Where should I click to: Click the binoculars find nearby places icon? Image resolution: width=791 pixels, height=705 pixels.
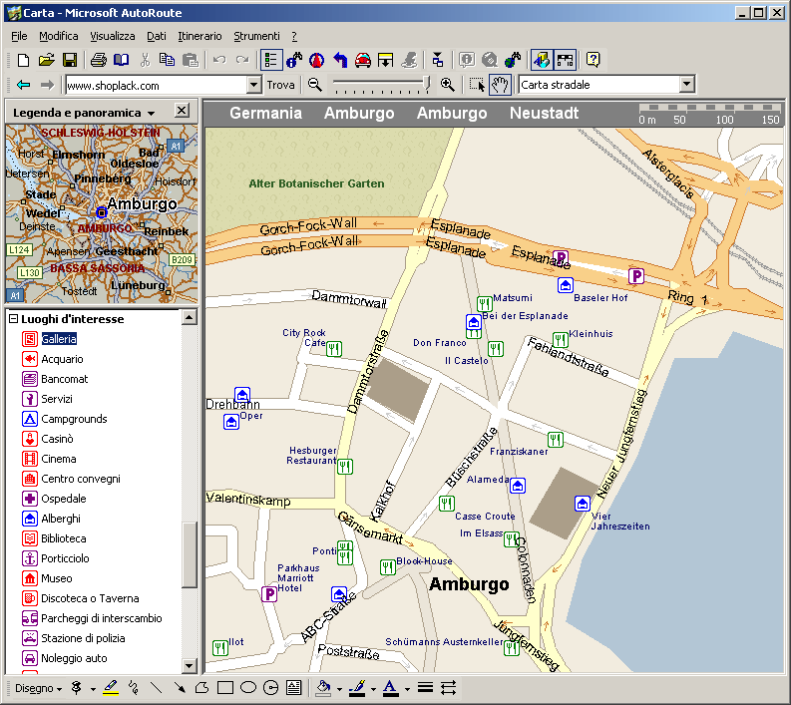tap(294, 60)
